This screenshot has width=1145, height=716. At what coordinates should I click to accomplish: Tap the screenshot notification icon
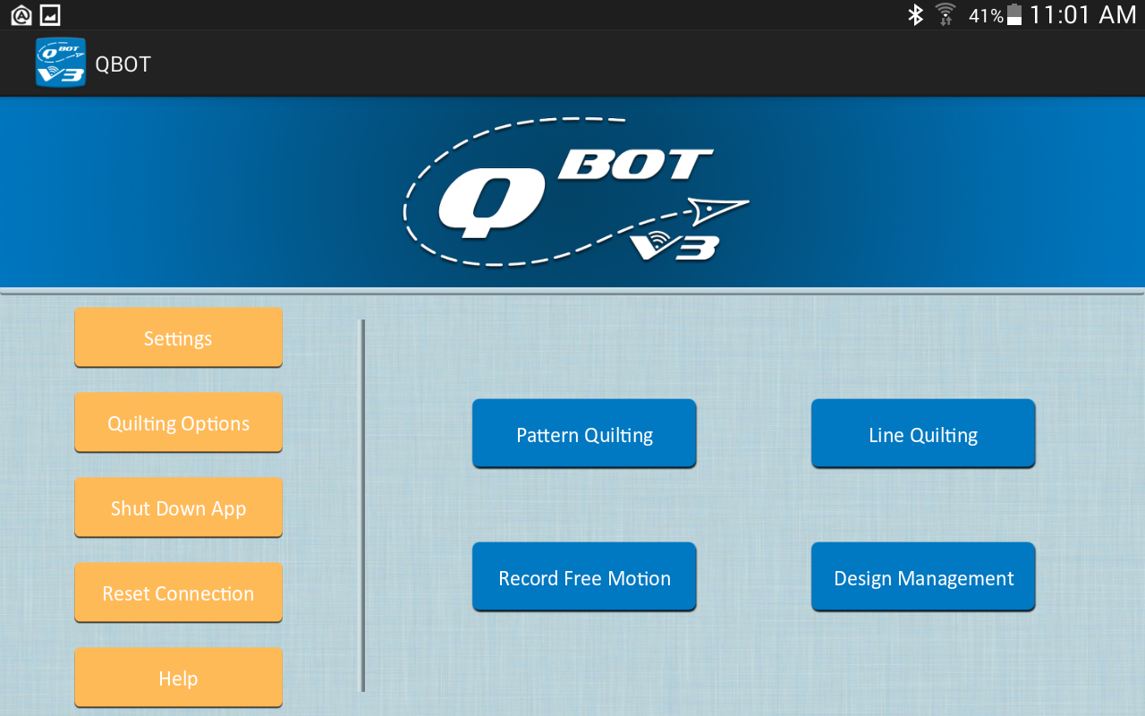tap(51, 14)
